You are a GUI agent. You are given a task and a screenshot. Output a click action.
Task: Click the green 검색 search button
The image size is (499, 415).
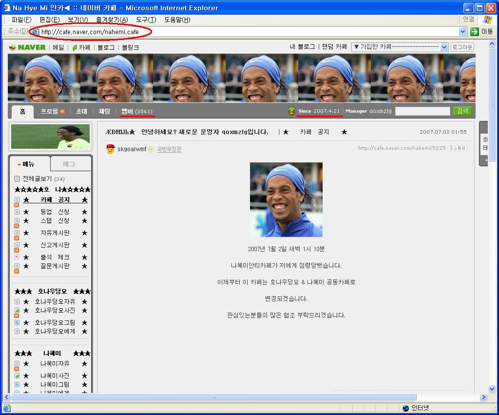pos(462,111)
